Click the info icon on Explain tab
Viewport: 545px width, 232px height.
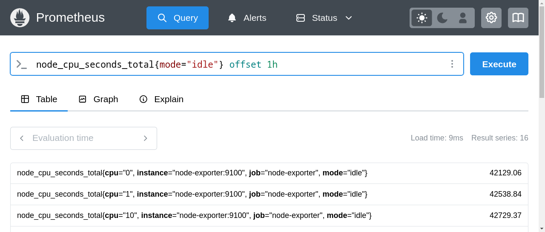click(x=143, y=99)
